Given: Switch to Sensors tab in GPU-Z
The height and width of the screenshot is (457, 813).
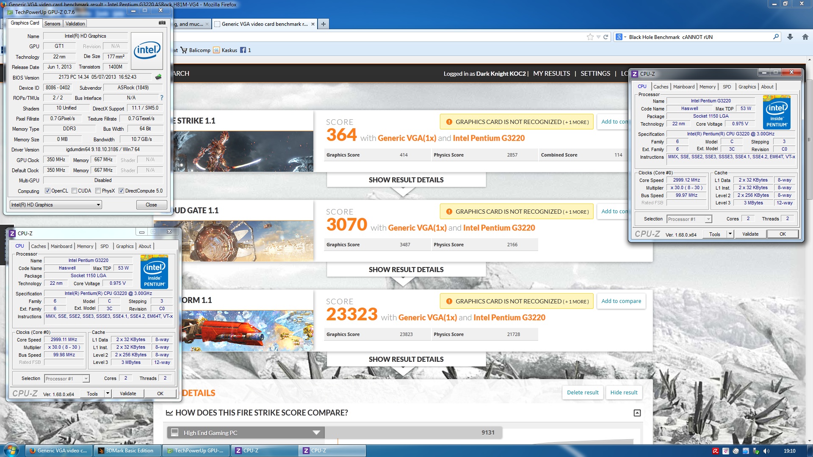Looking at the screenshot, I should pos(53,24).
